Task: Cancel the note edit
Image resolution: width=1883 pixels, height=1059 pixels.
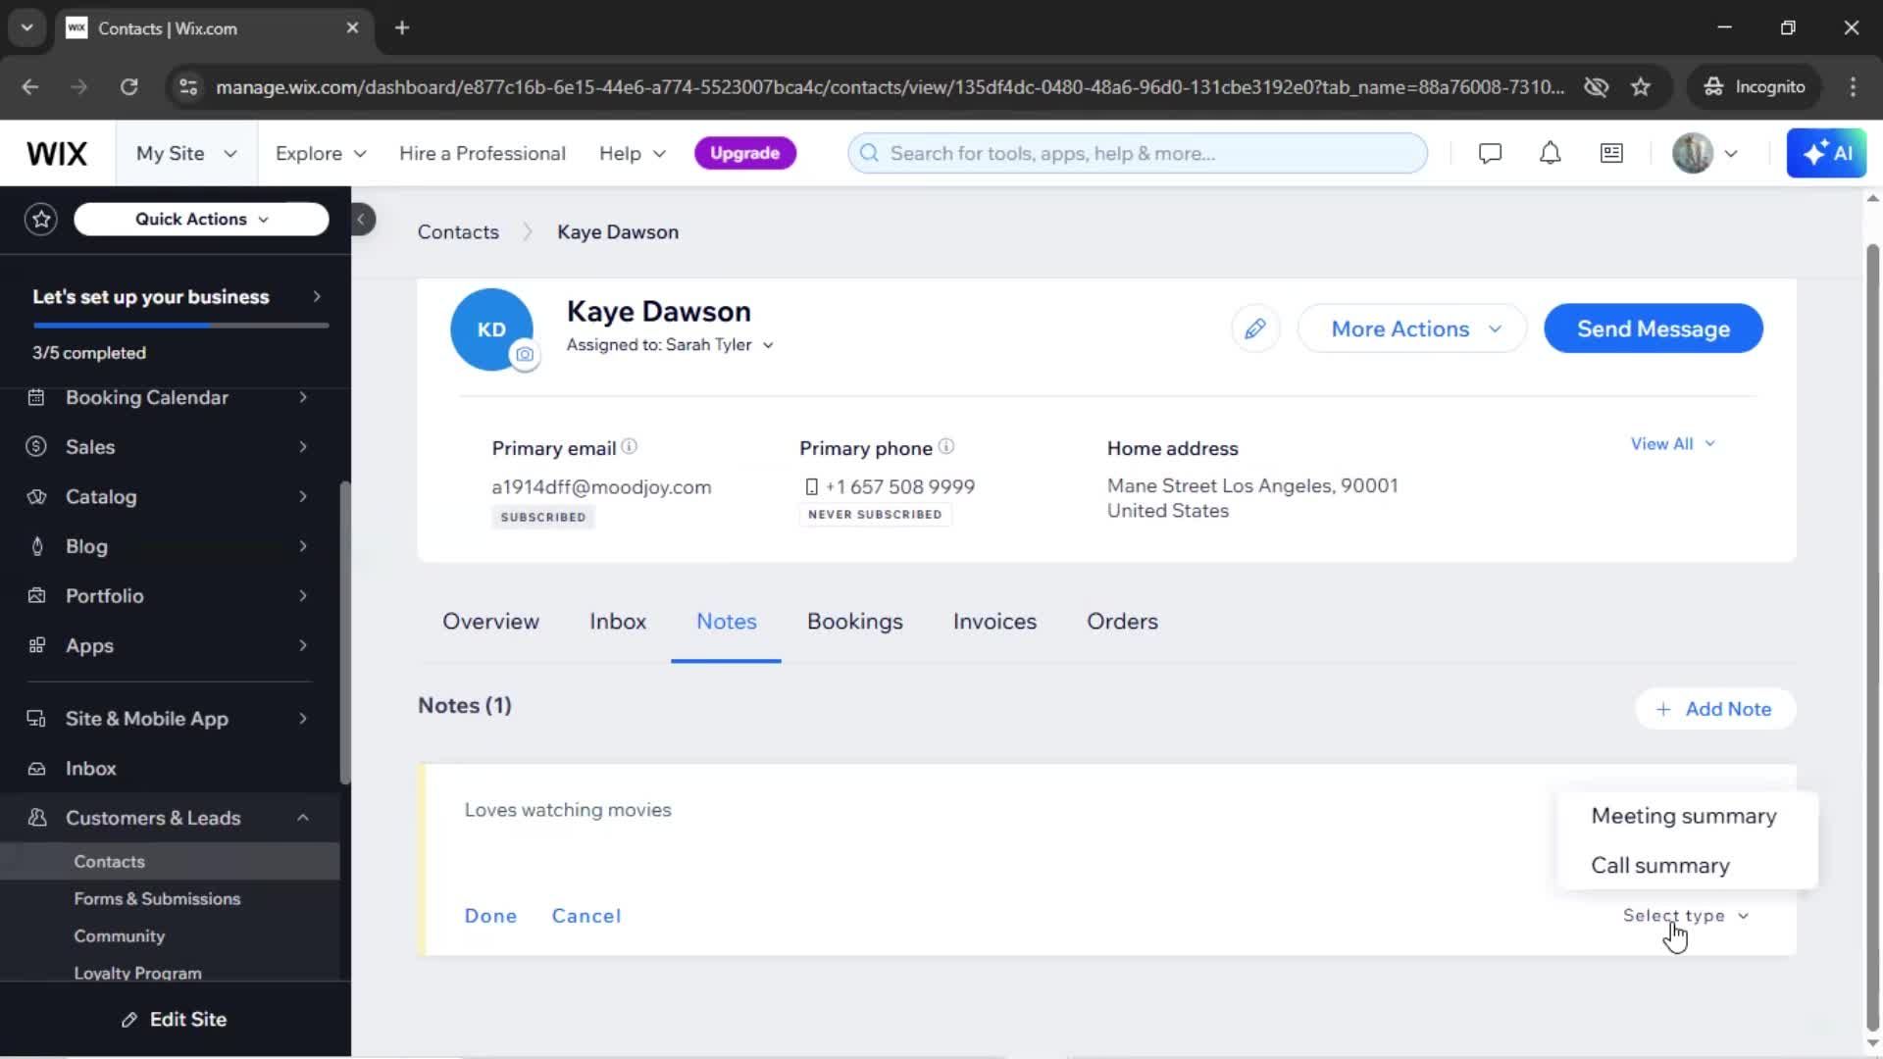Action: tap(586, 916)
